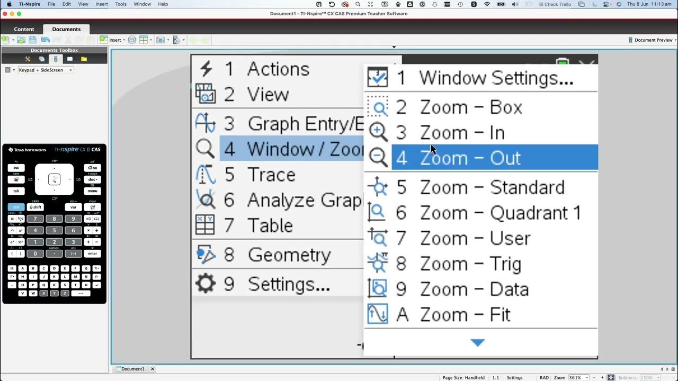Viewport: 678px width, 381px height.
Task: Click the Settings gear icon in menu
Action: 206,284
